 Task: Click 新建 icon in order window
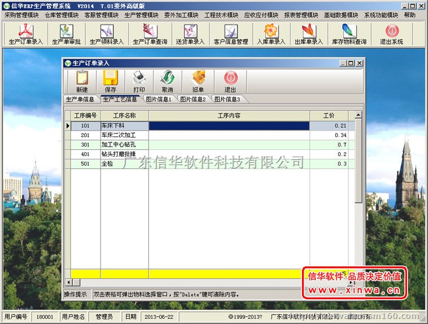click(x=82, y=81)
